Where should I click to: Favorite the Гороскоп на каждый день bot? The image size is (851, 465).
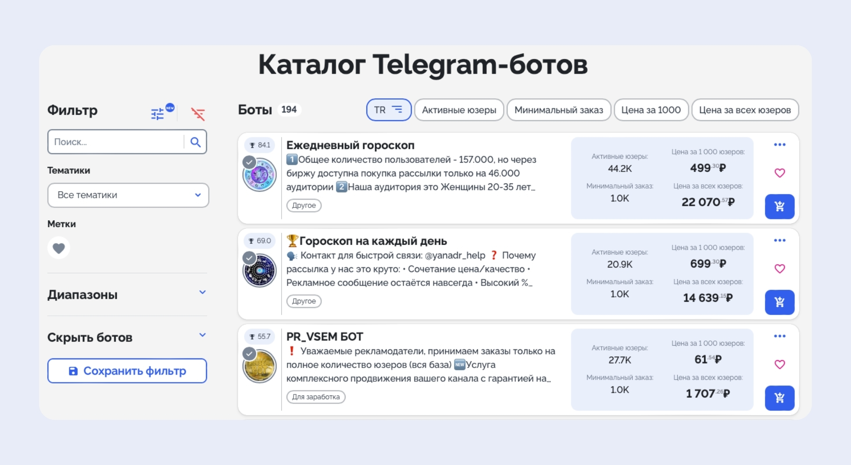[779, 268]
